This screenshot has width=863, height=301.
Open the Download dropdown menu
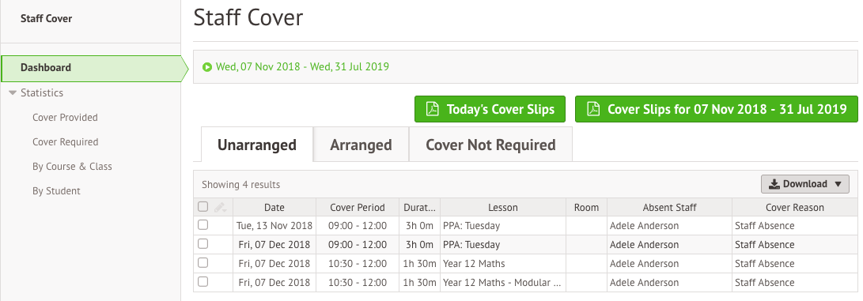(804, 184)
